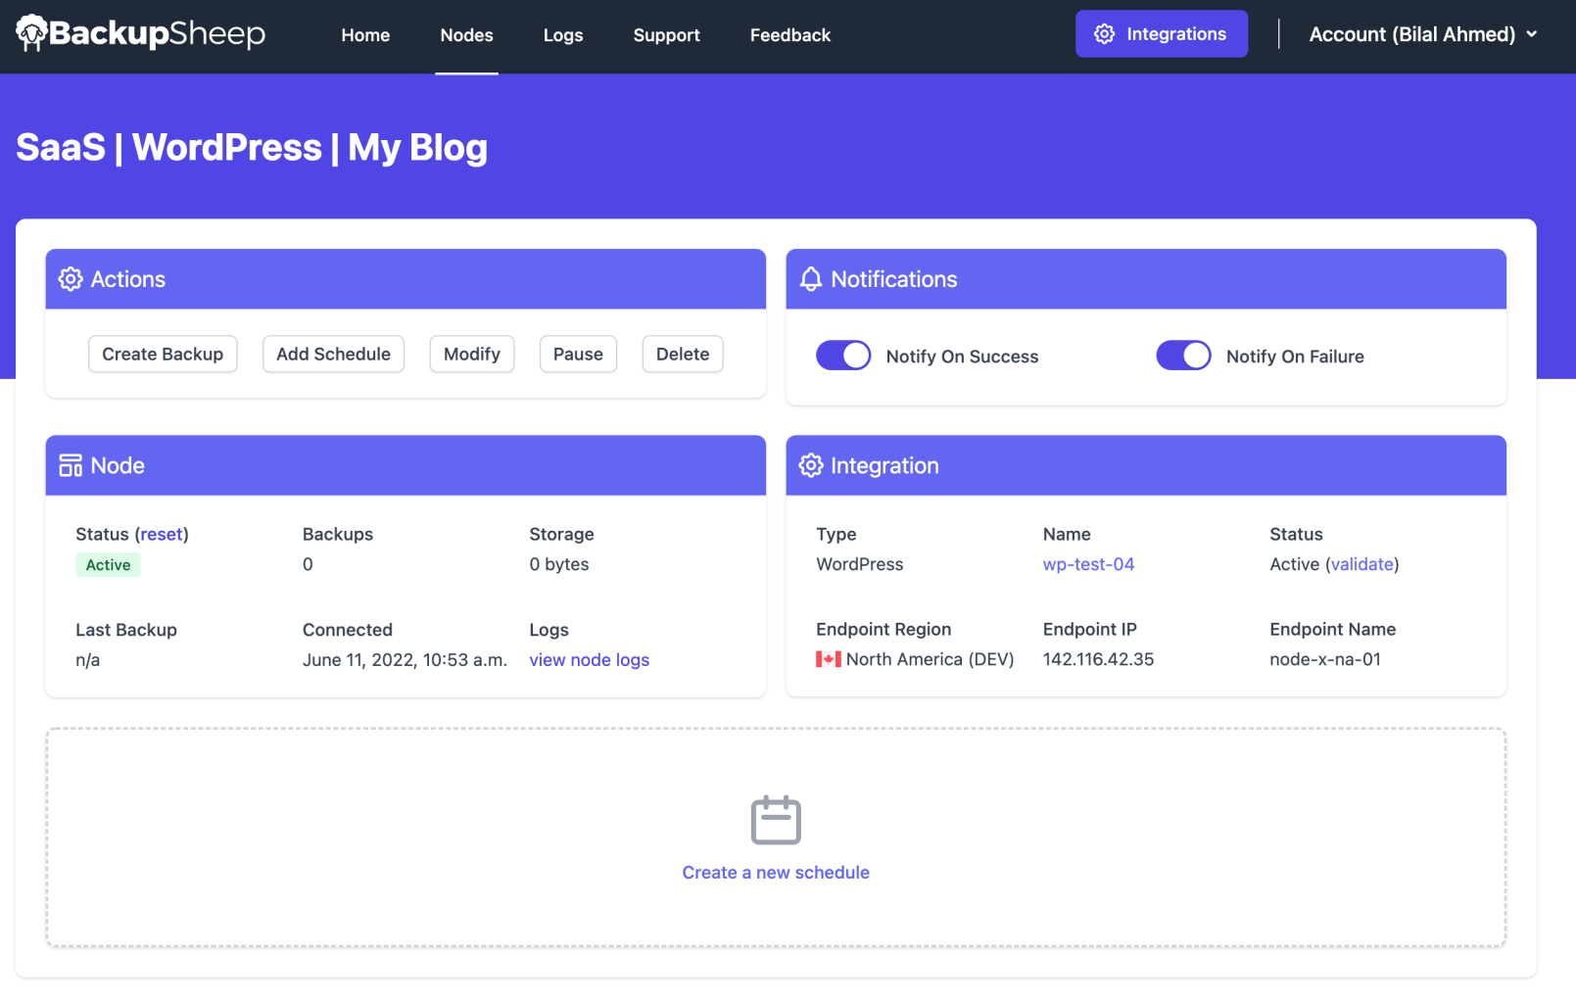
Task: Click the Actions panel gear icon
Action: (x=71, y=279)
